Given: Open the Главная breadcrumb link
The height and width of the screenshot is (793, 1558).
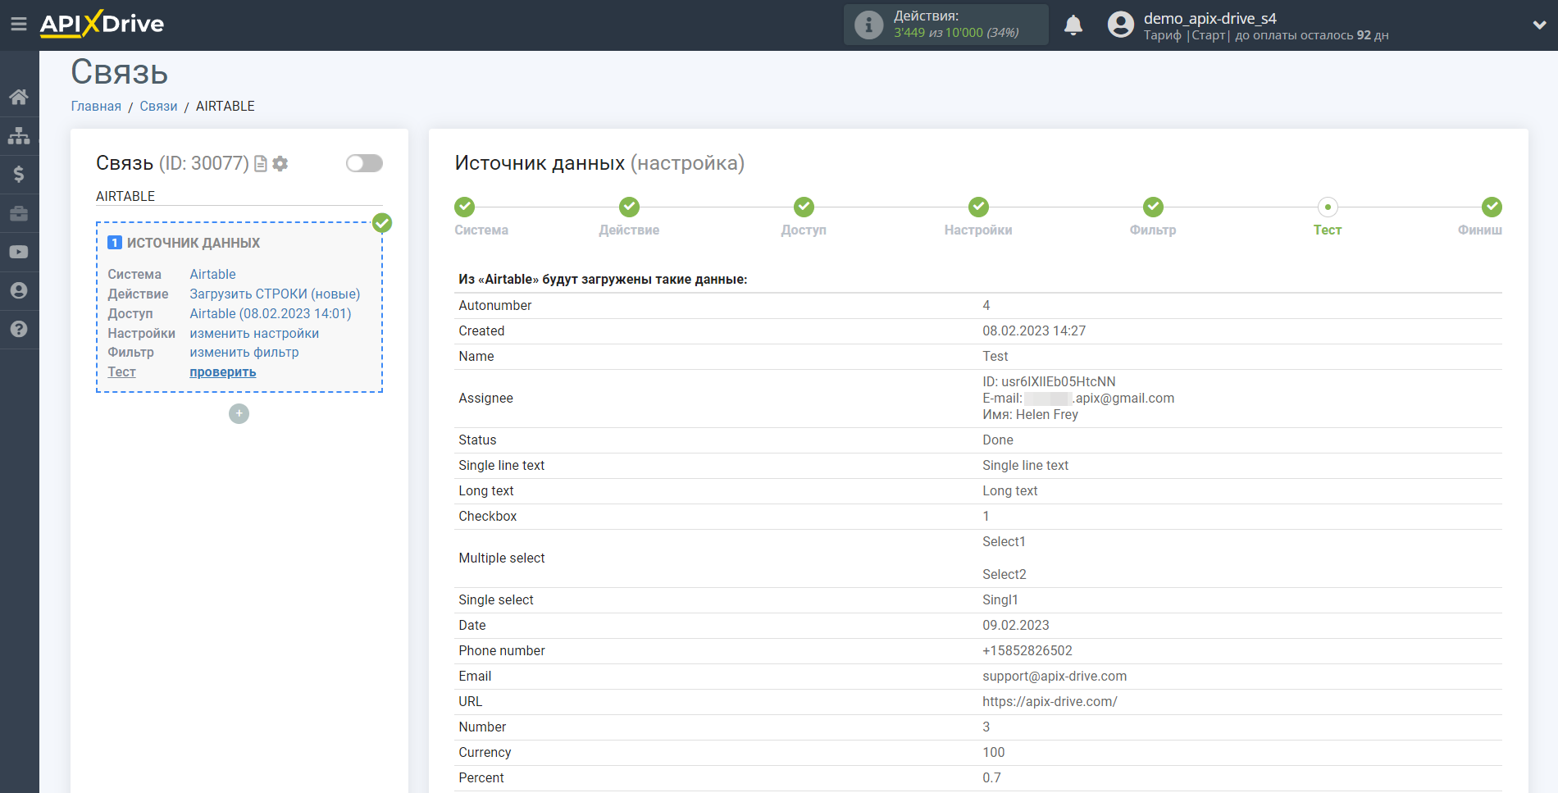Looking at the screenshot, I should (96, 106).
